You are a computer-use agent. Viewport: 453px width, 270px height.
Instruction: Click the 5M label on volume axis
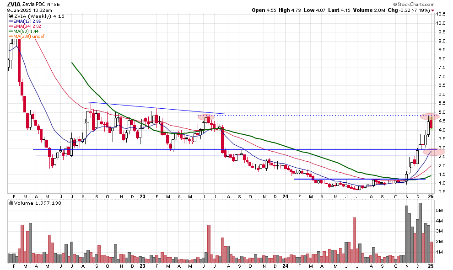(x=439, y=211)
